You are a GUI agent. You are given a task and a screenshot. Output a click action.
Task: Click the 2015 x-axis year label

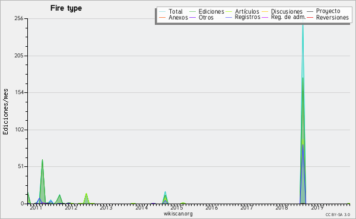177,208
